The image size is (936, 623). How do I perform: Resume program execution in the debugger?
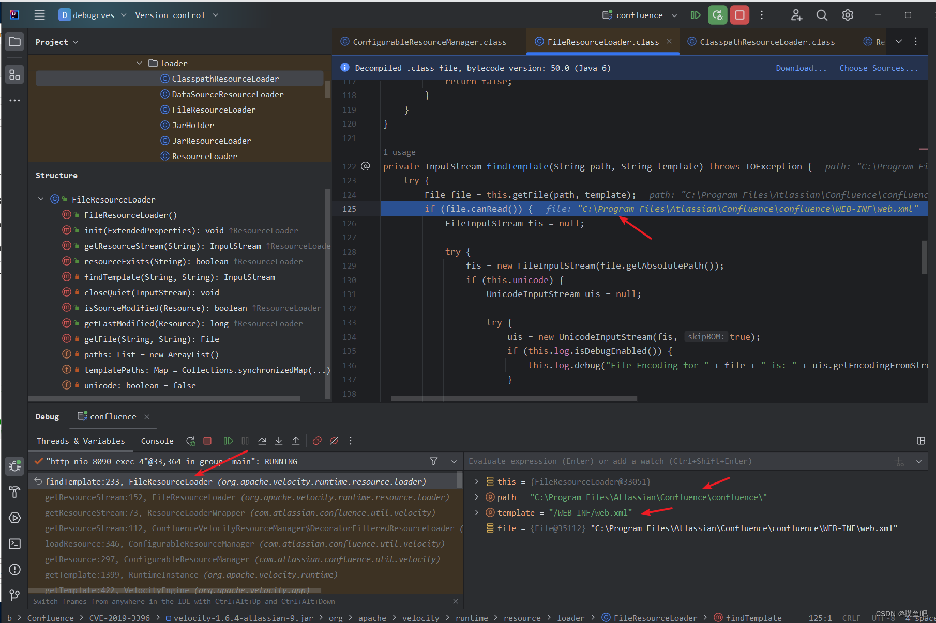point(229,441)
